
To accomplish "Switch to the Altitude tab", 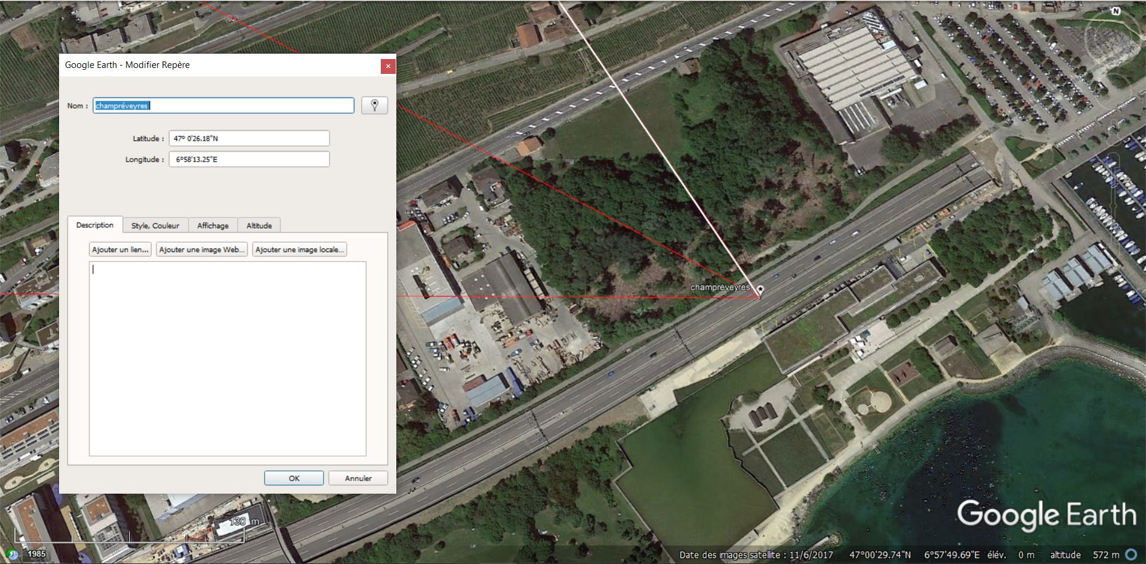I will click(259, 225).
